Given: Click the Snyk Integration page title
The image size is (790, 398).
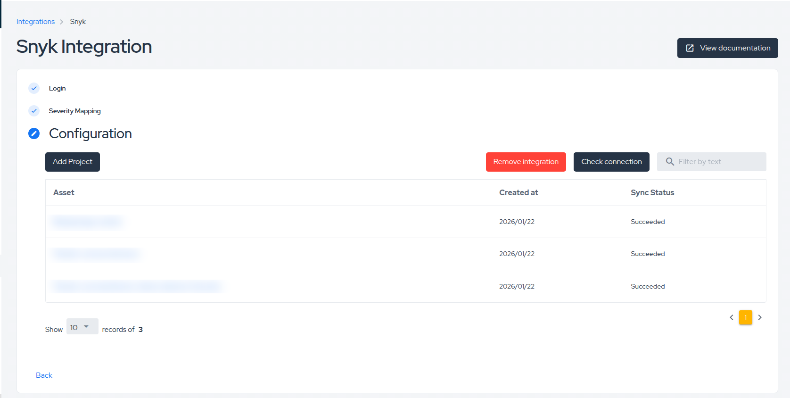Looking at the screenshot, I should click(x=84, y=47).
